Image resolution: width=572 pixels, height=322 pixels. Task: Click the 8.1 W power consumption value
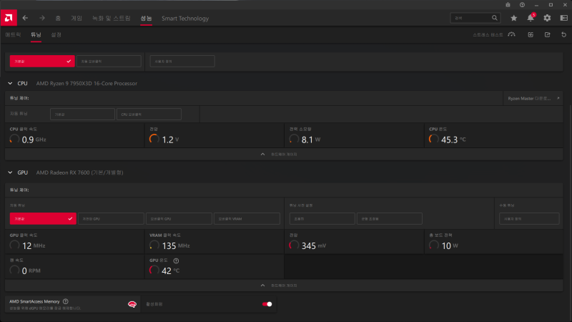pos(307,140)
